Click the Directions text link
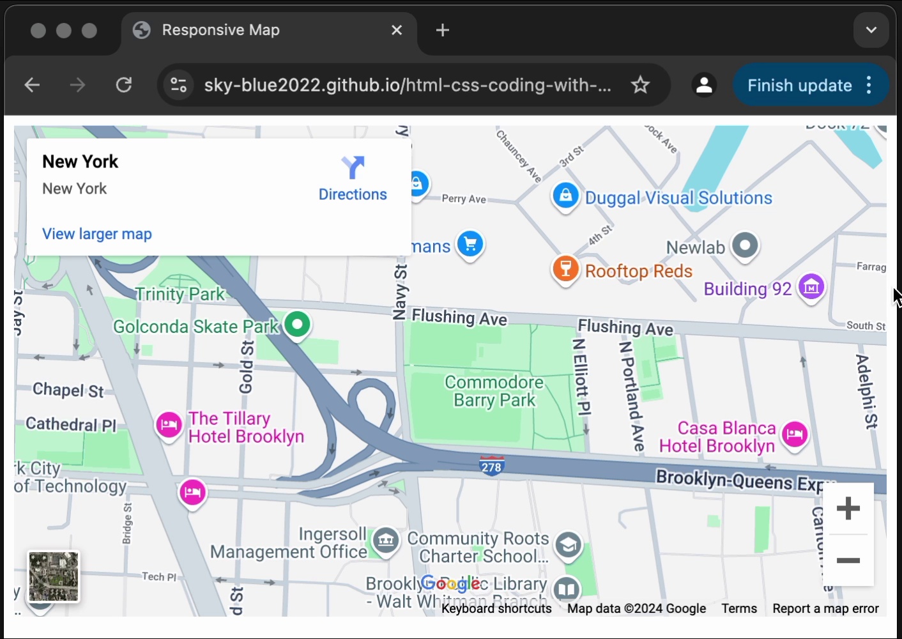Image resolution: width=902 pixels, height=639 pixels. coord(353,194)
